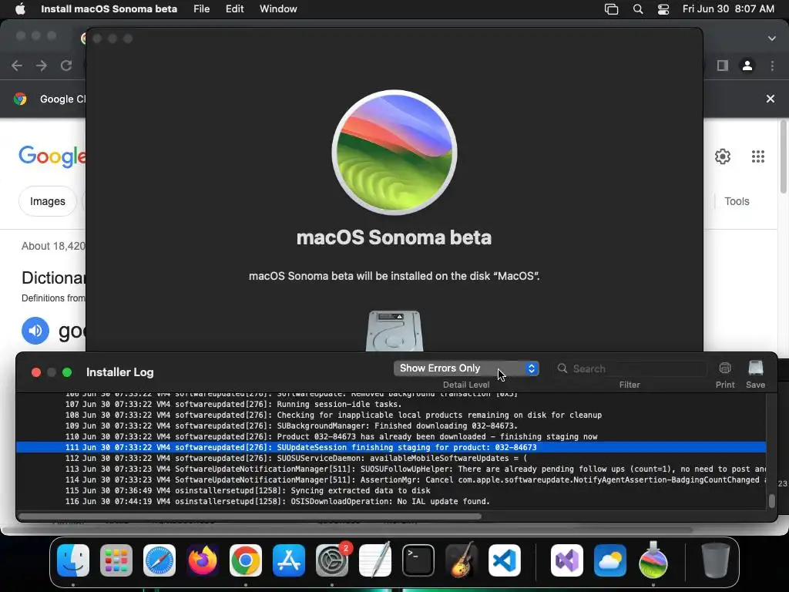Open the Apple menu
This screenshot has width=789, height=592.
(x=20, y=8)
